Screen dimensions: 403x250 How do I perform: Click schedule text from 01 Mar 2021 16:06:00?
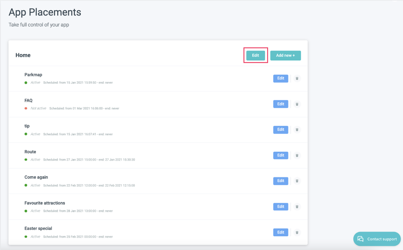click(84, 108)
